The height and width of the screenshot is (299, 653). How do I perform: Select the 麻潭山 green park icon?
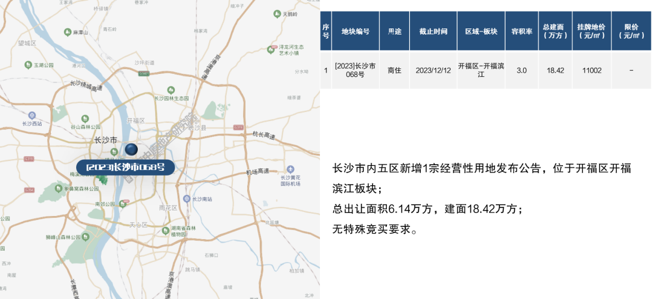67,32
